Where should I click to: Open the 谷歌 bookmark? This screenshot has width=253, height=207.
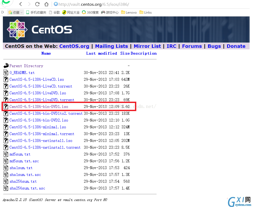click(55, 12)
